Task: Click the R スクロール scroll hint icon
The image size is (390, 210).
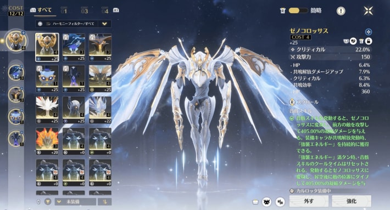Action: [292, 102]
